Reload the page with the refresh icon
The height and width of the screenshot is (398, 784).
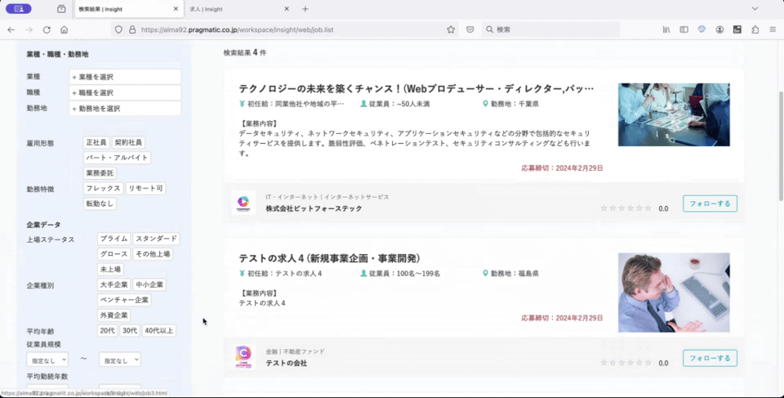pos(47,29)
